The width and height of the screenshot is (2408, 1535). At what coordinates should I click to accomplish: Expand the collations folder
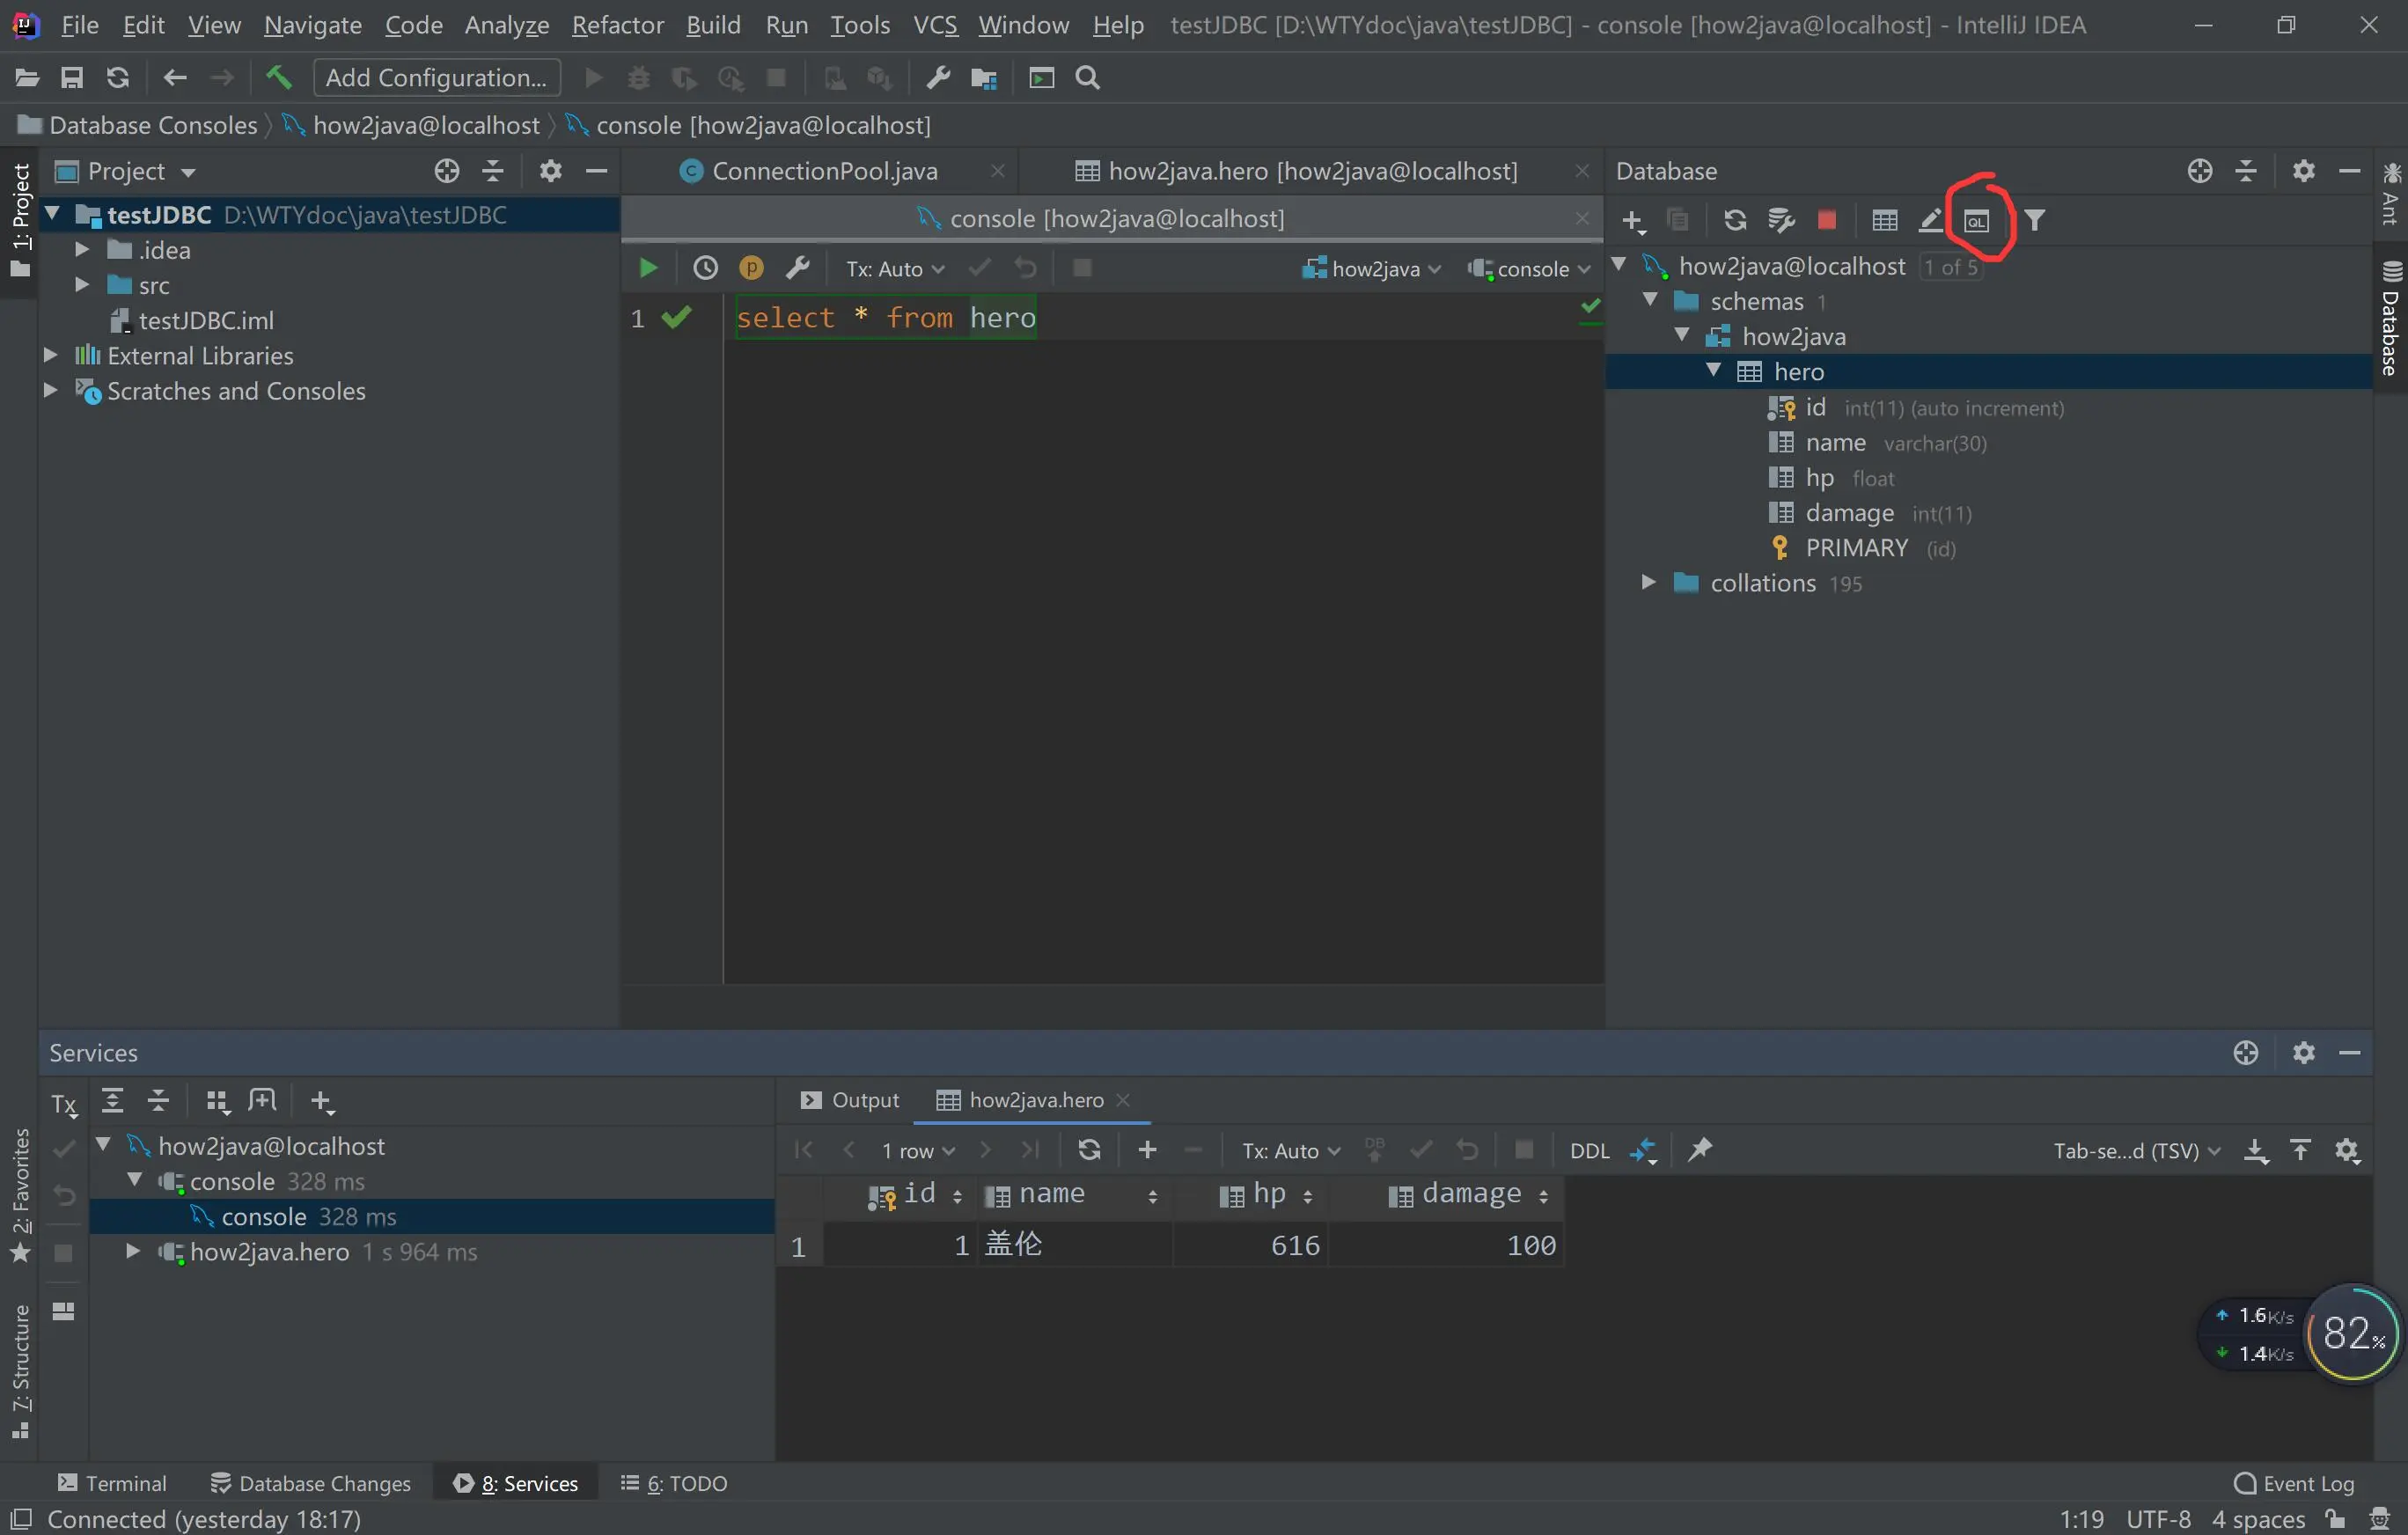click(x=1648, y=582)
